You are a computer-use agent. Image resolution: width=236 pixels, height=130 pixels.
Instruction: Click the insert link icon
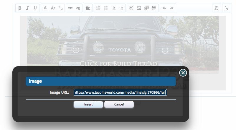click(70, 8)
